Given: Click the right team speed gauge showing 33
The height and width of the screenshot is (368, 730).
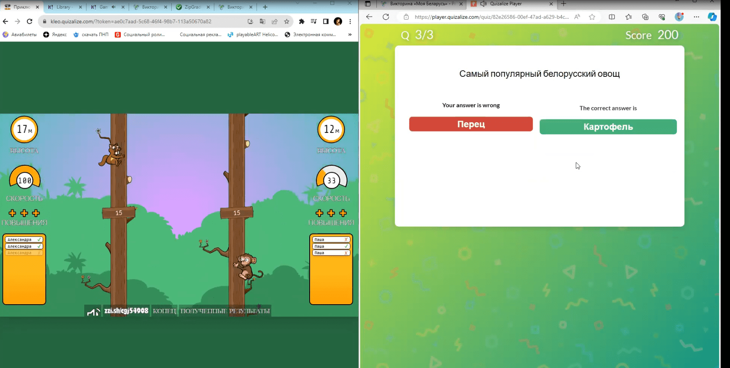Looking at the screenshot, I should [332, 177].
